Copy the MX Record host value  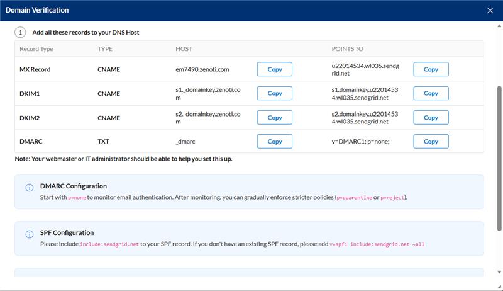pyautogui.click(x=275, y=69)
